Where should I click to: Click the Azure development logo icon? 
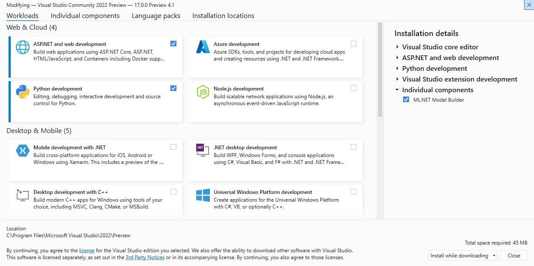tap(203, 47)
